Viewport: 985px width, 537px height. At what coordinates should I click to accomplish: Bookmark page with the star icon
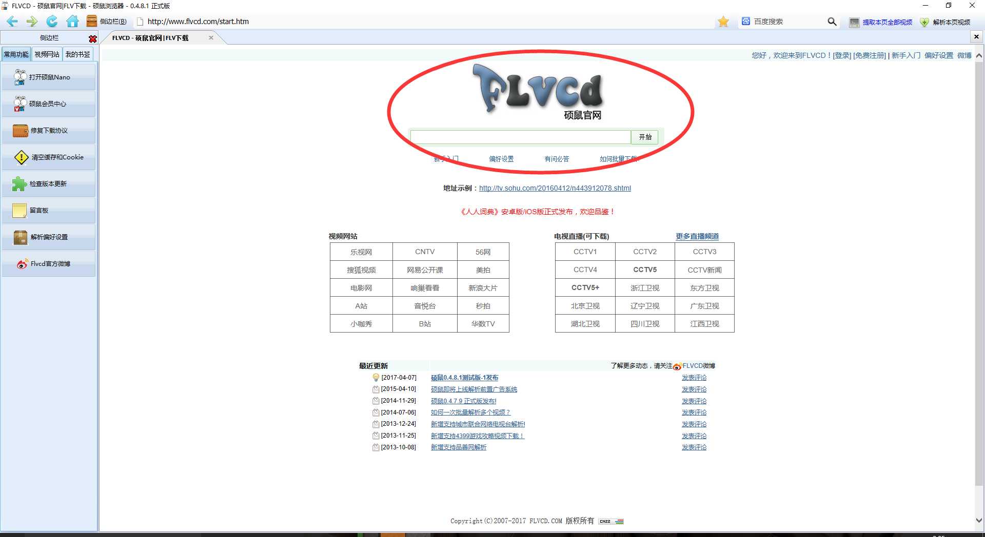723,22
